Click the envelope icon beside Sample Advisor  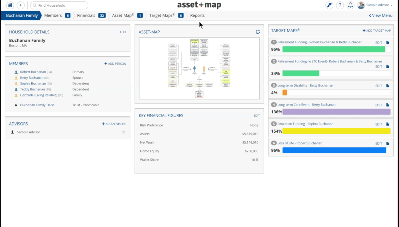point(123,132)
